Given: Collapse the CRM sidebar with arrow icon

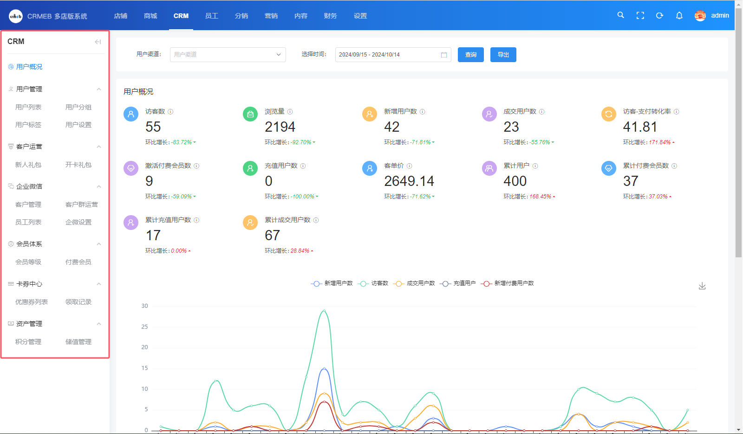Looking at the screenshot, I should point(98,42).
